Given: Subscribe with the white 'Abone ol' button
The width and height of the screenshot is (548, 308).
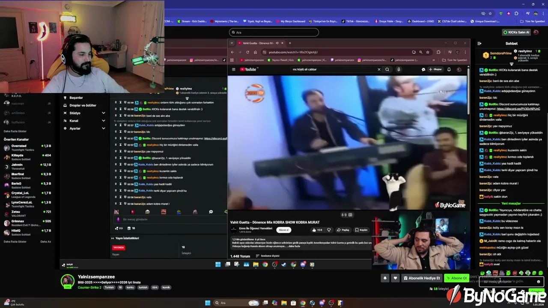Looking at the screenshot, I should tap(283, 230).
